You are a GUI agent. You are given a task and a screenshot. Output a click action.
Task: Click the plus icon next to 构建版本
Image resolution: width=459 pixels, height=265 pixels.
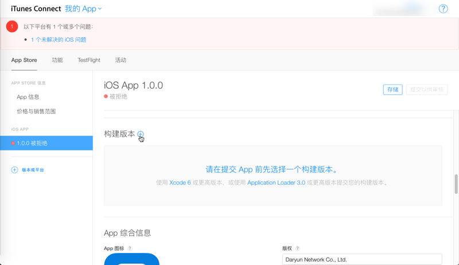click(141, 134)
